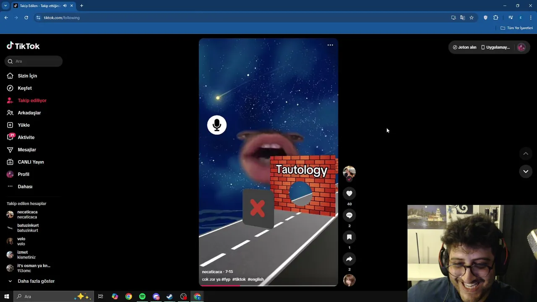
Task: Open Tüm Yer İşaretleri folder
Action: pyautogui.click(x=516, y=28)
